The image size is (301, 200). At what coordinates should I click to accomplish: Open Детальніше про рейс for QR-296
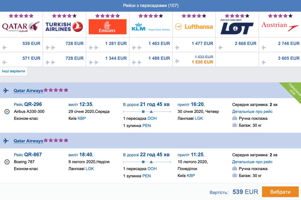pos(252,111)
